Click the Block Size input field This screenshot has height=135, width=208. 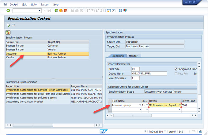pyautogui.click(x=135, y=69)
